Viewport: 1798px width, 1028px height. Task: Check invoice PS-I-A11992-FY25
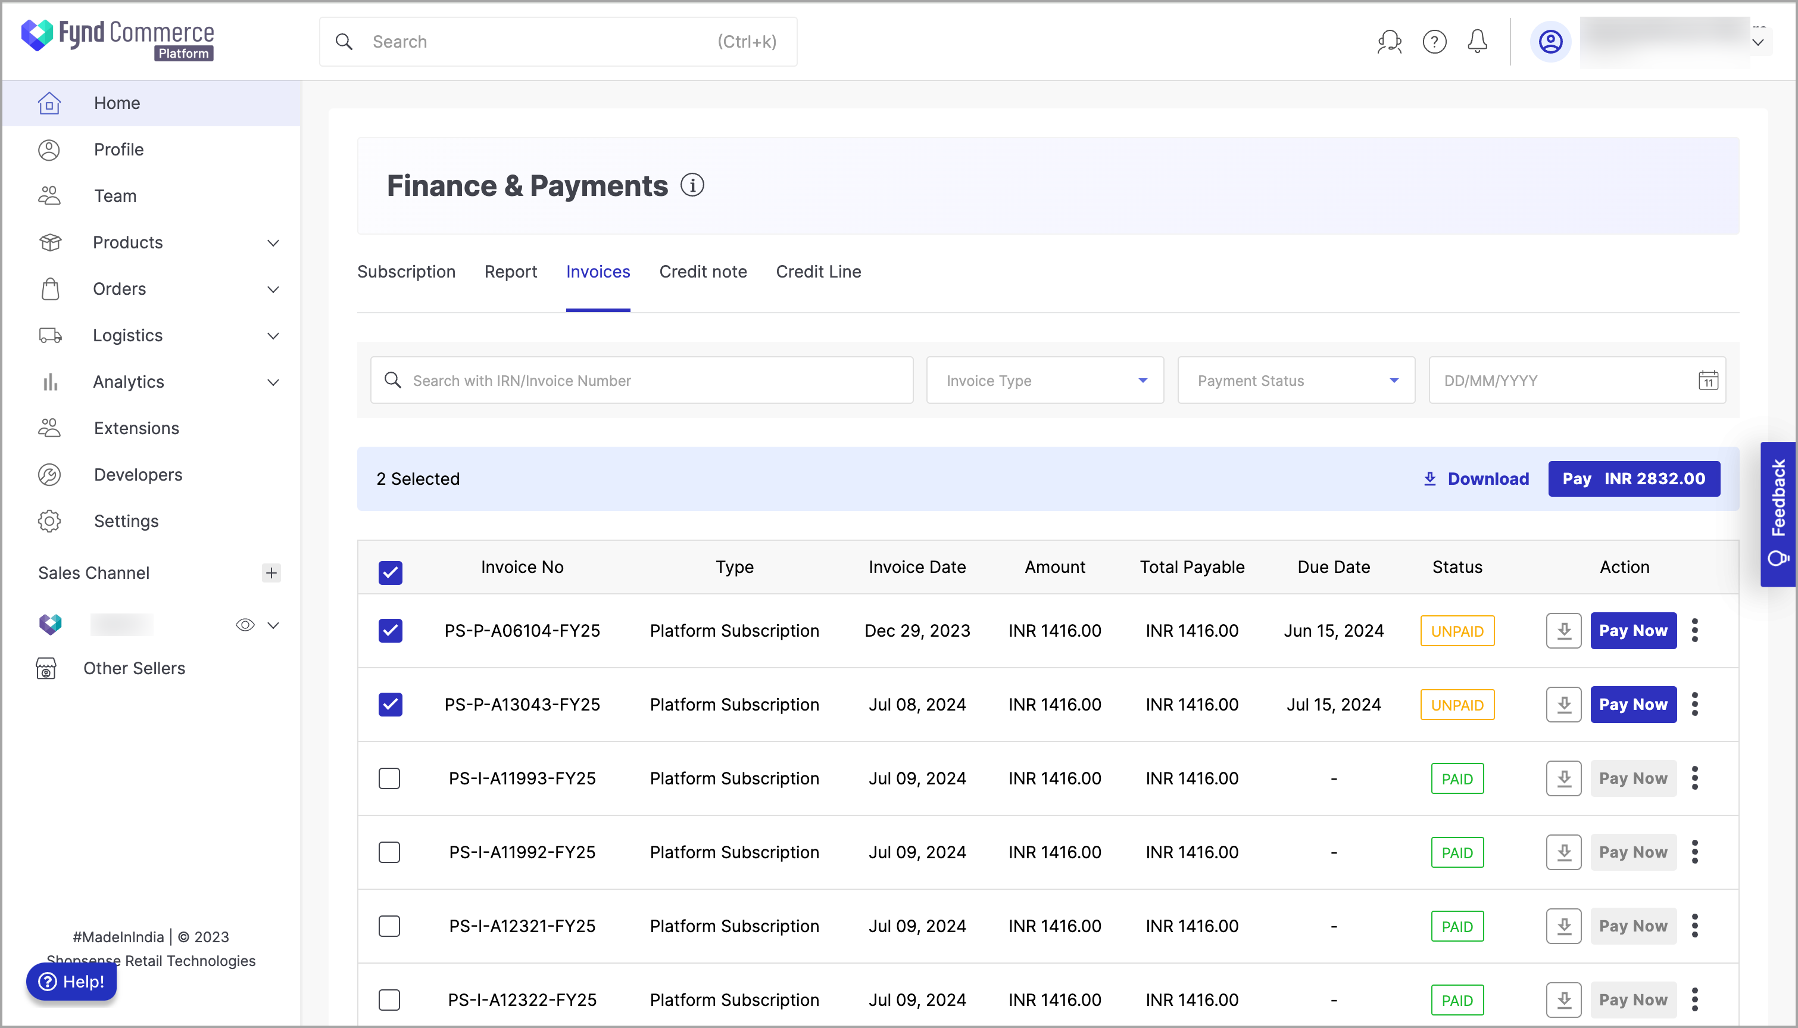tap(389, 852)
